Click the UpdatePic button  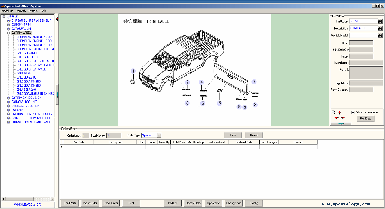click(x=213, y=203)
